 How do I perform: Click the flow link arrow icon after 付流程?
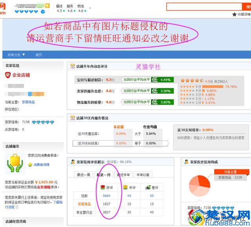[17, 207]
